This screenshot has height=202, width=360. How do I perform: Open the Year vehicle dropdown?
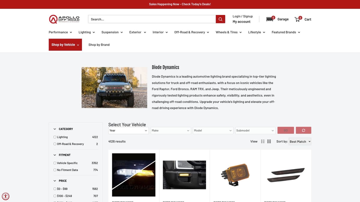coord(128,130)
